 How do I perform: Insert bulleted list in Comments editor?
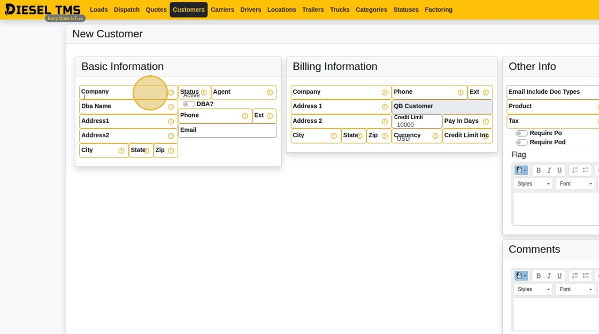586,276
